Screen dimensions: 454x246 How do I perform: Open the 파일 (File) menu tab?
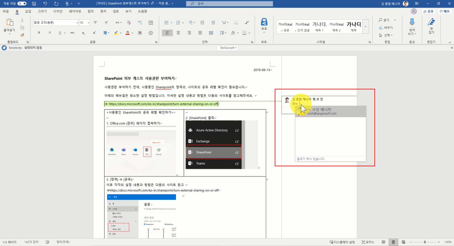click(x=6, y=11)
